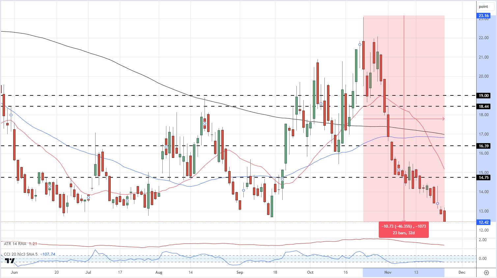Select the price range measurement tooltip
This screenshot has height=278, width=497.
404,230
